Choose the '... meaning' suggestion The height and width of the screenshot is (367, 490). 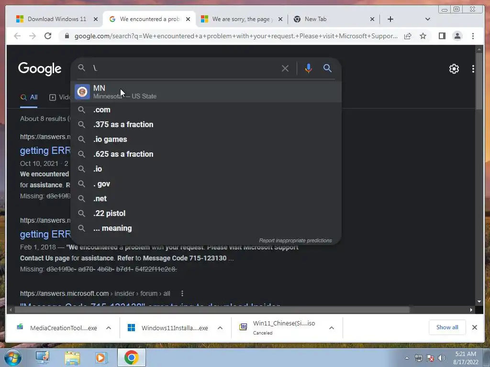(x=206, y=228)
